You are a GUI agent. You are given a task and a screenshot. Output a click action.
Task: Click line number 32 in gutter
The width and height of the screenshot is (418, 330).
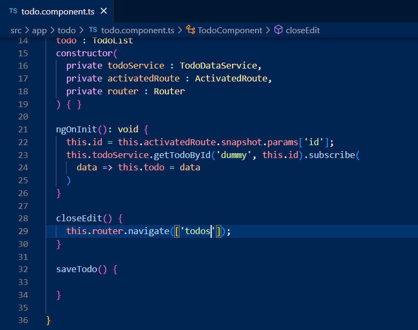(x=23, y=269)
